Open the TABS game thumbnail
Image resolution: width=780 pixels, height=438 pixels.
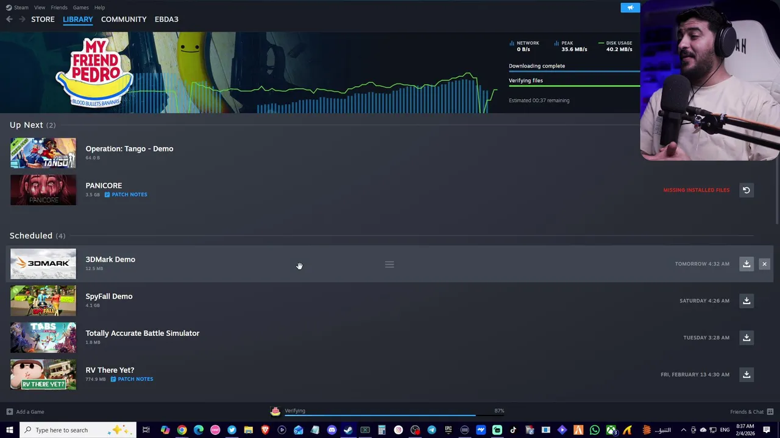click(43, 338)
